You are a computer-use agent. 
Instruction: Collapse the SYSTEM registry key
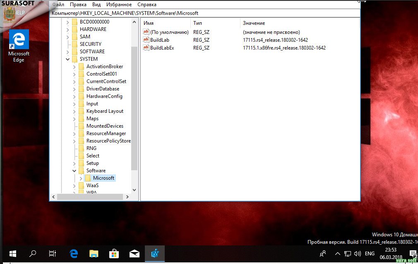click(68, 59)
